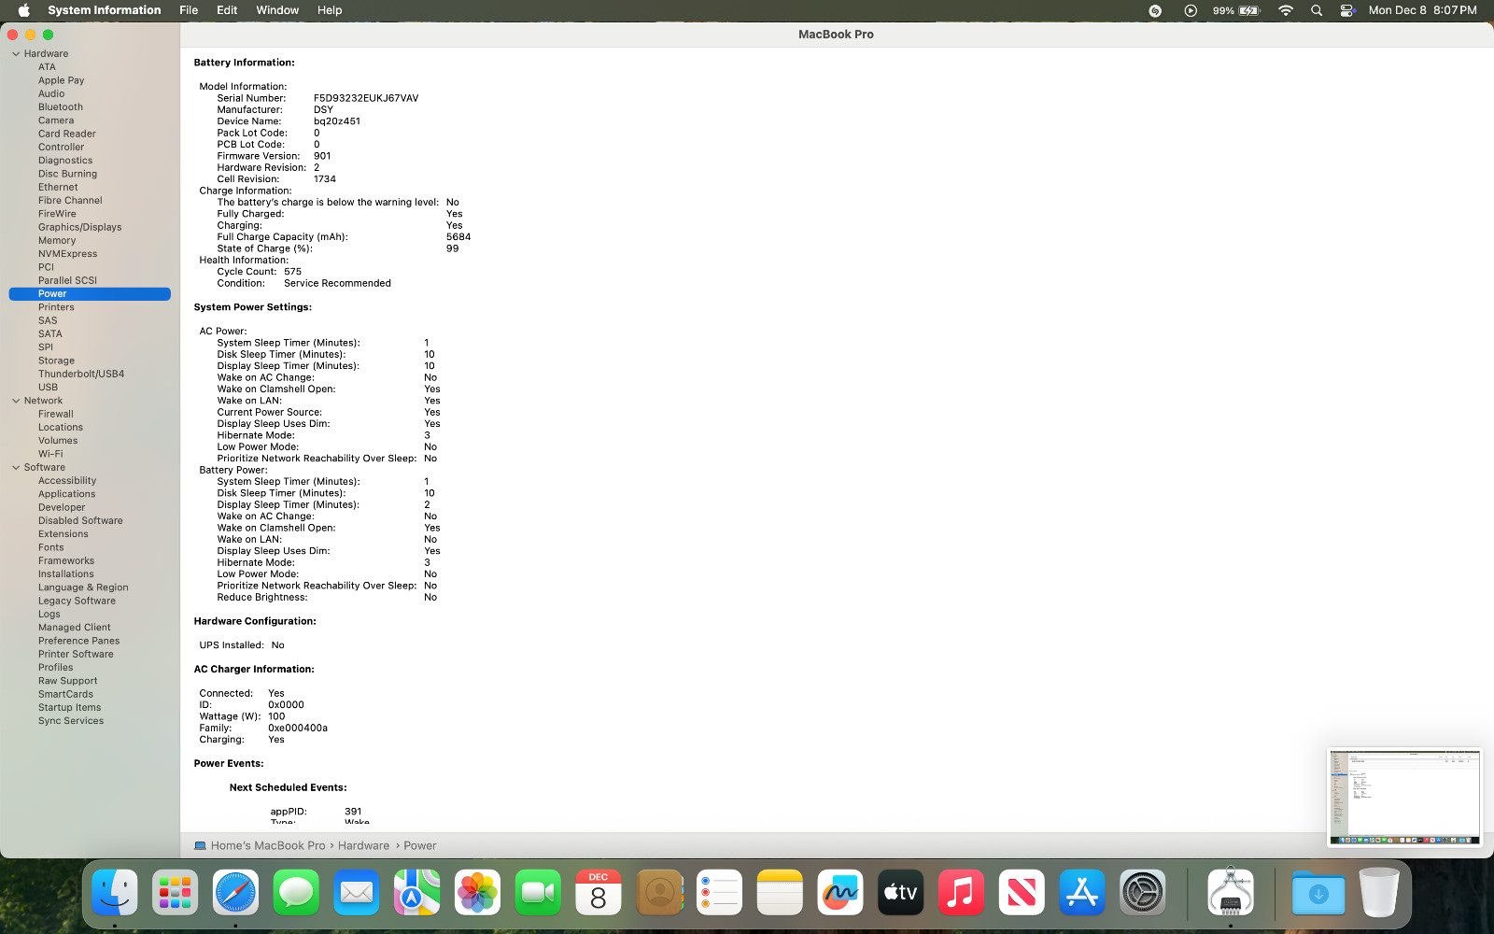Select Applications under Software
The height and width of the screenshot is (934, 1494).
[x=66, y=494]
